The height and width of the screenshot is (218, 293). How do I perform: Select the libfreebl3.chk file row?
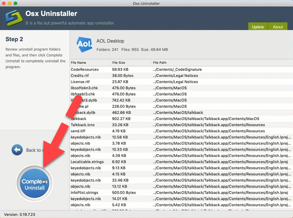[181, 94]
